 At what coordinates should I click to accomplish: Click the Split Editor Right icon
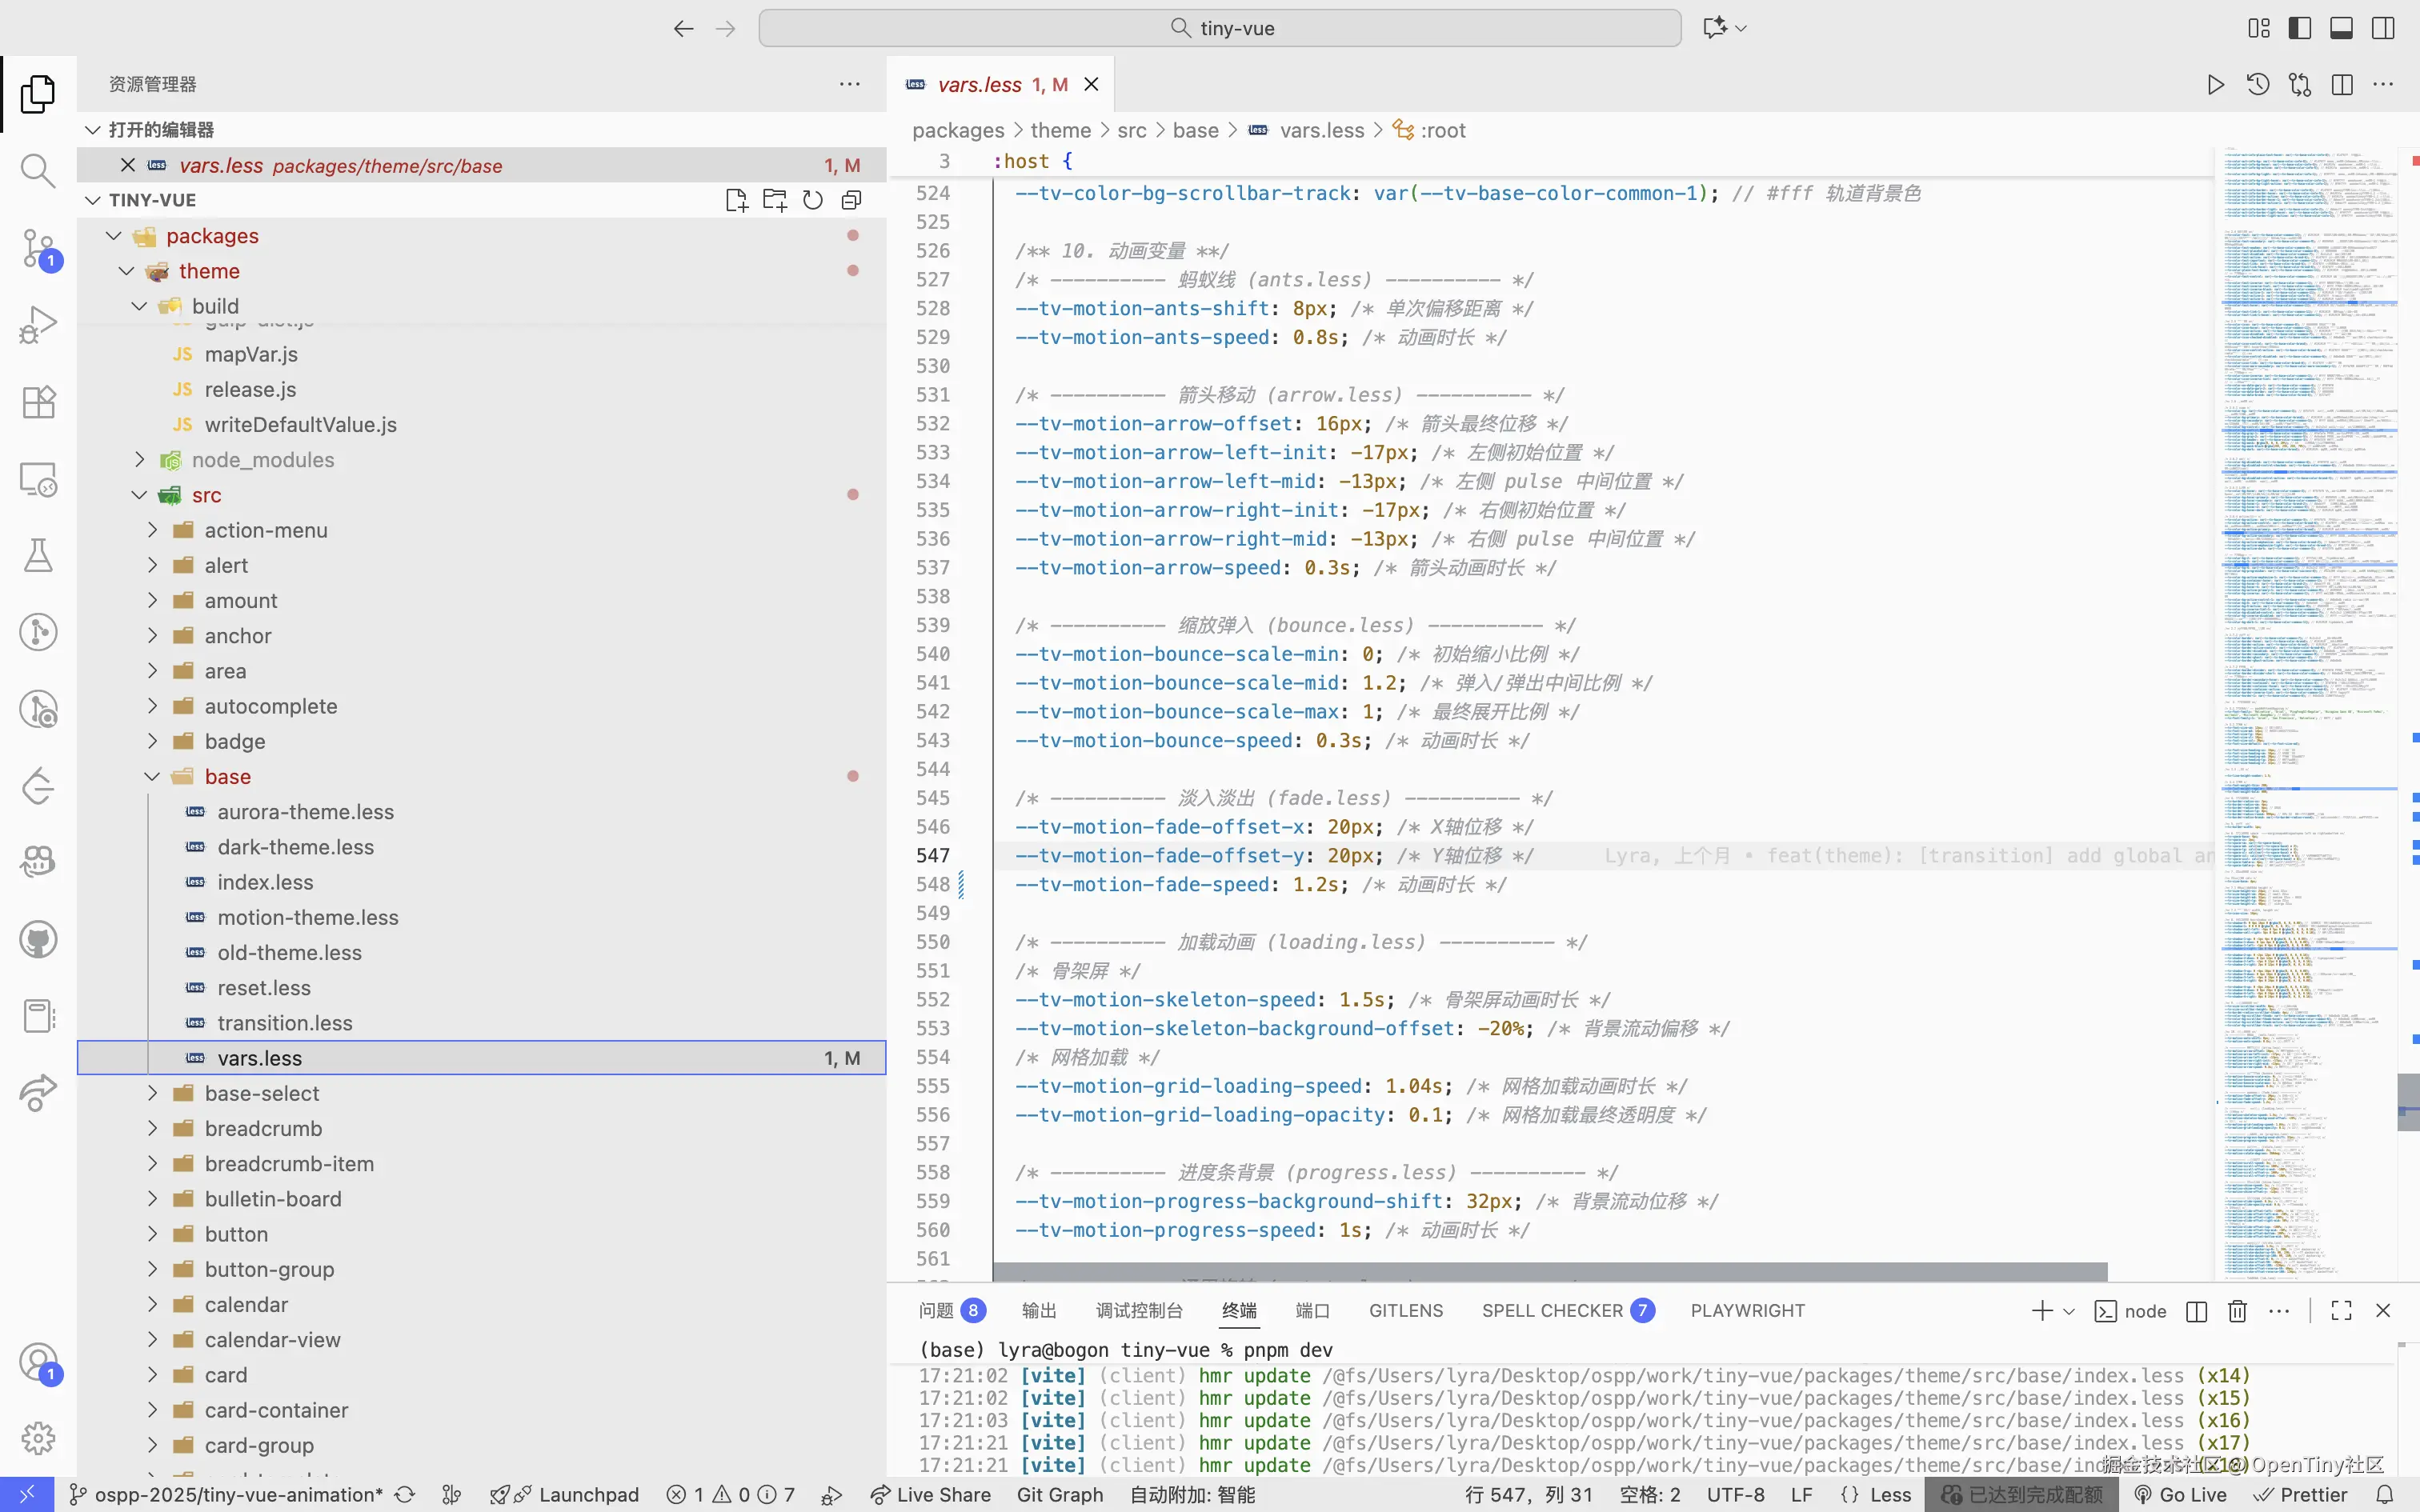pos(2341,85)
